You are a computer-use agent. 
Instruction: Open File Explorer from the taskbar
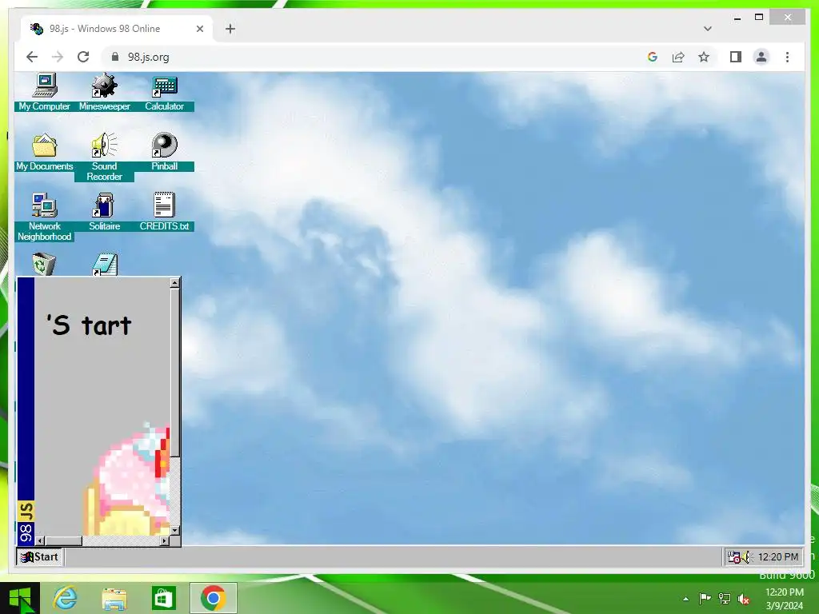pos(114,598)
